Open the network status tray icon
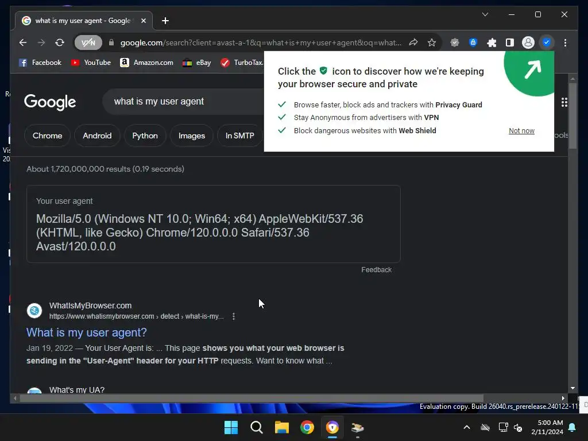588x441 pixels. click(x=503, y=427)
